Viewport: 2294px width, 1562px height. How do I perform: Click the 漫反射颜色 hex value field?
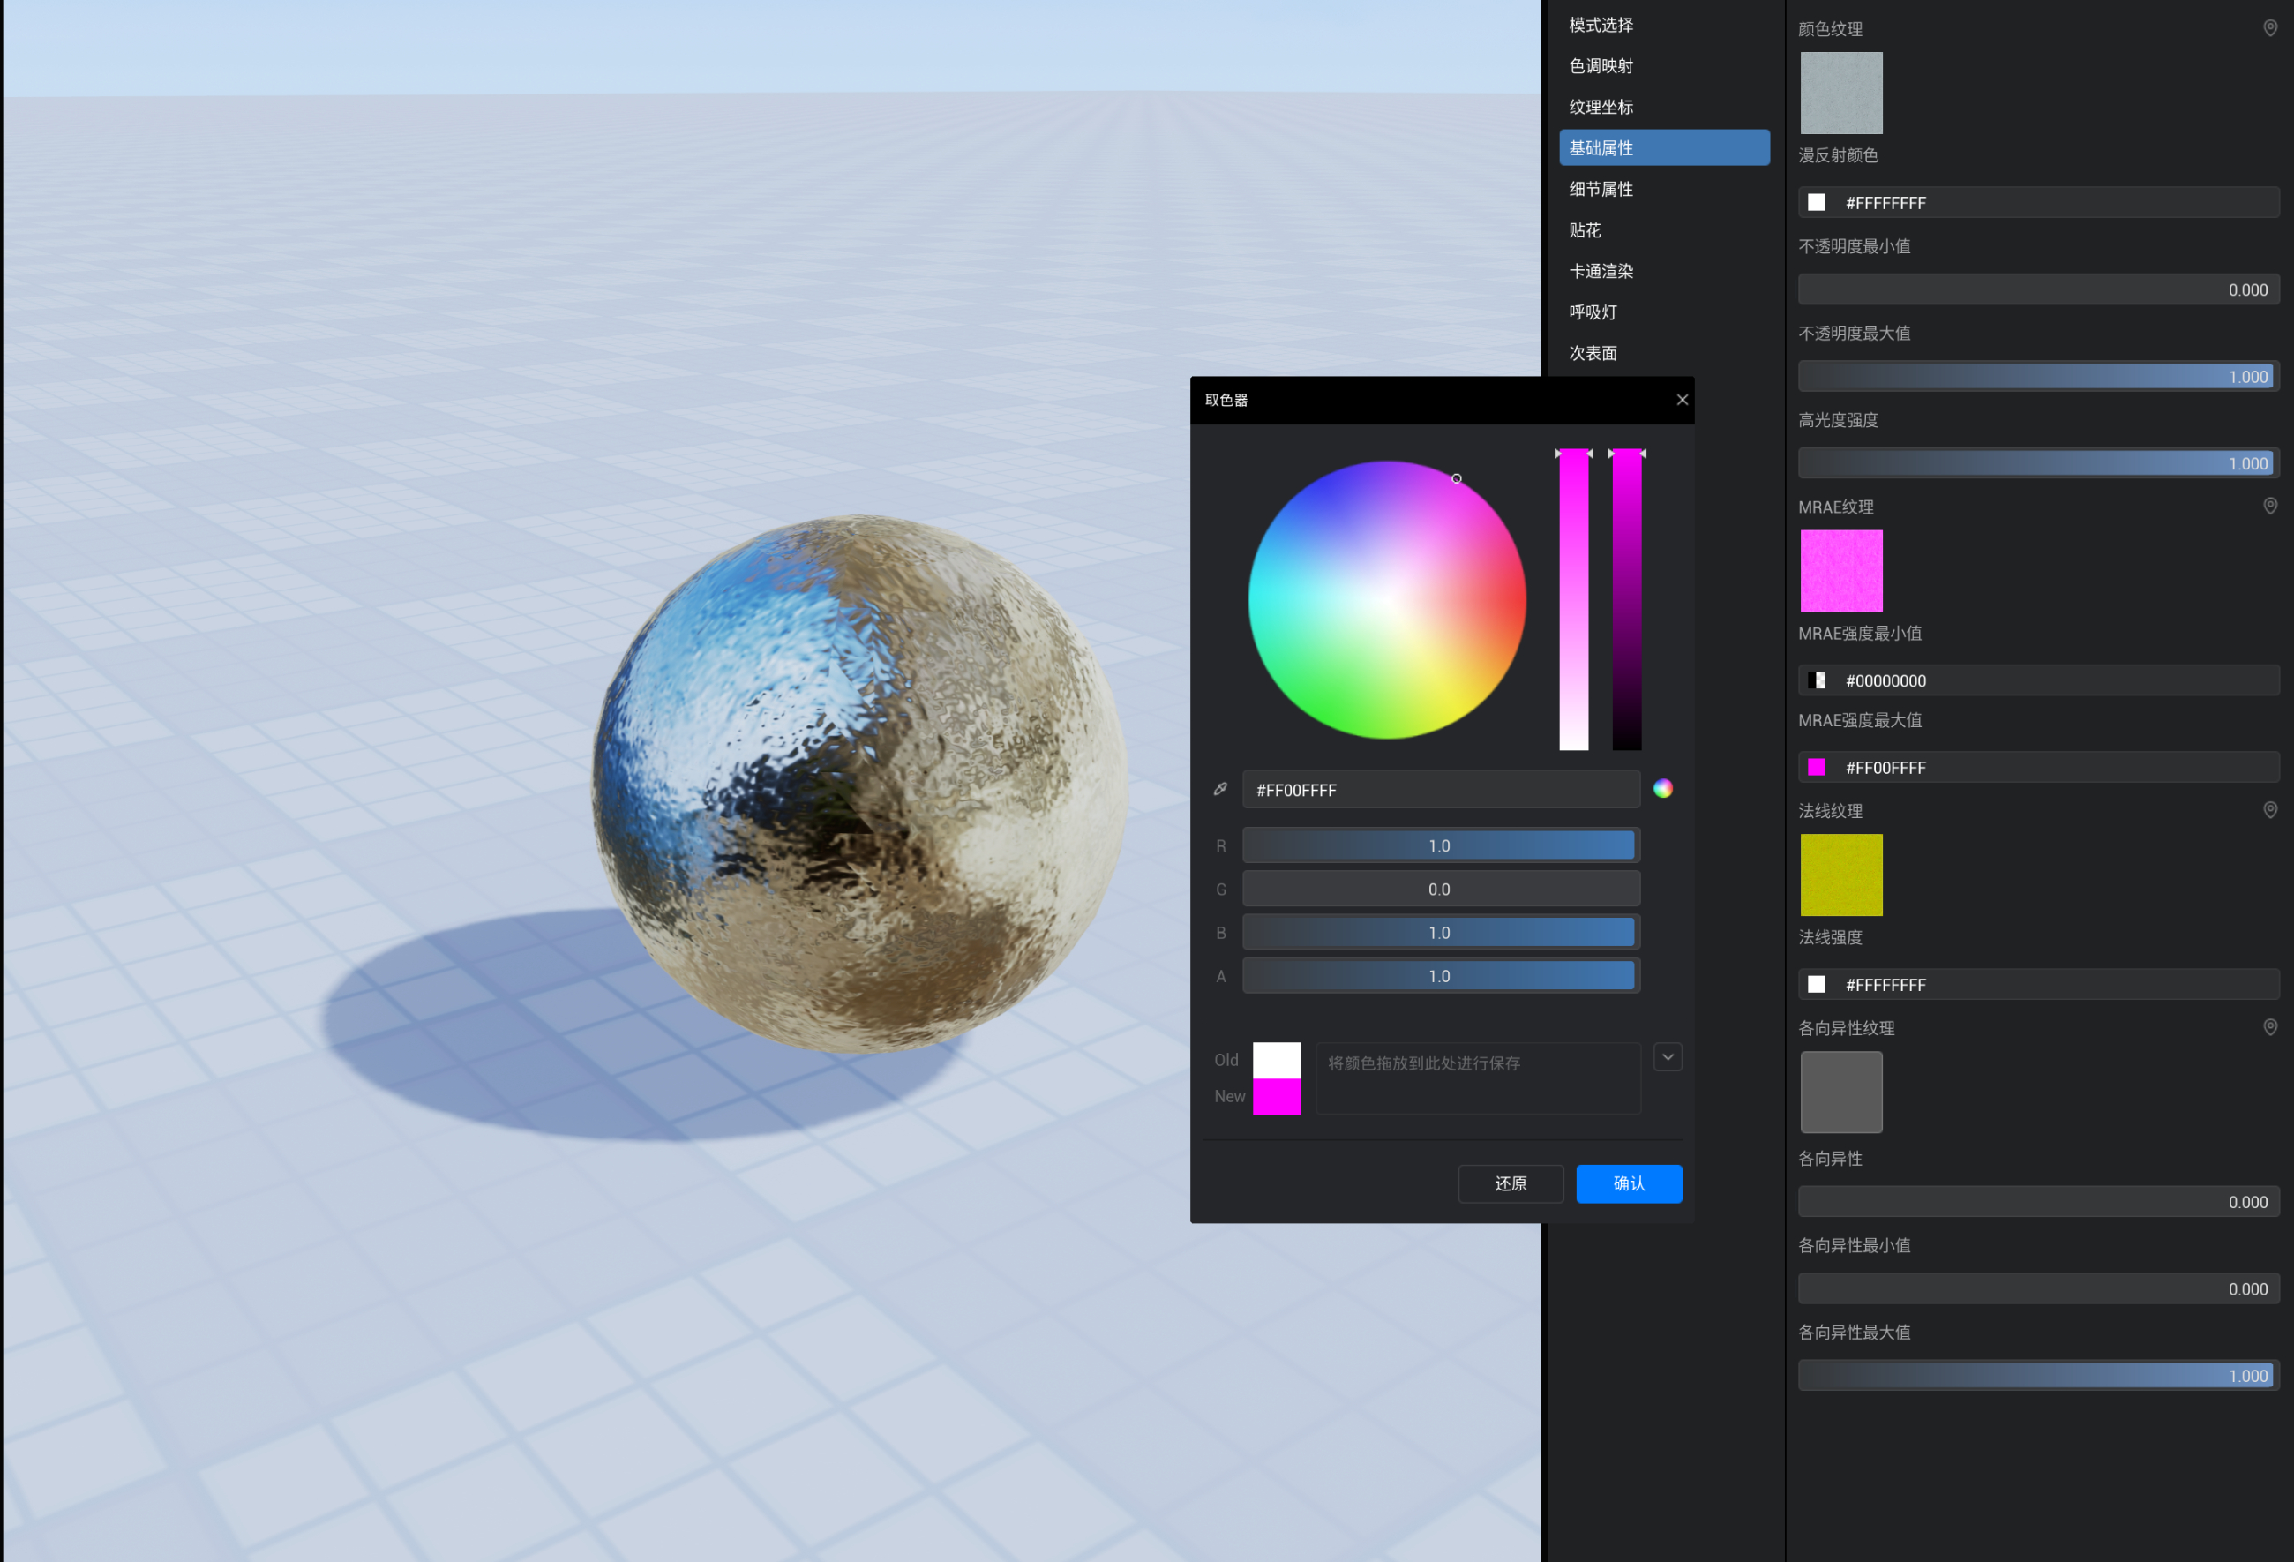coord(2038,202)
